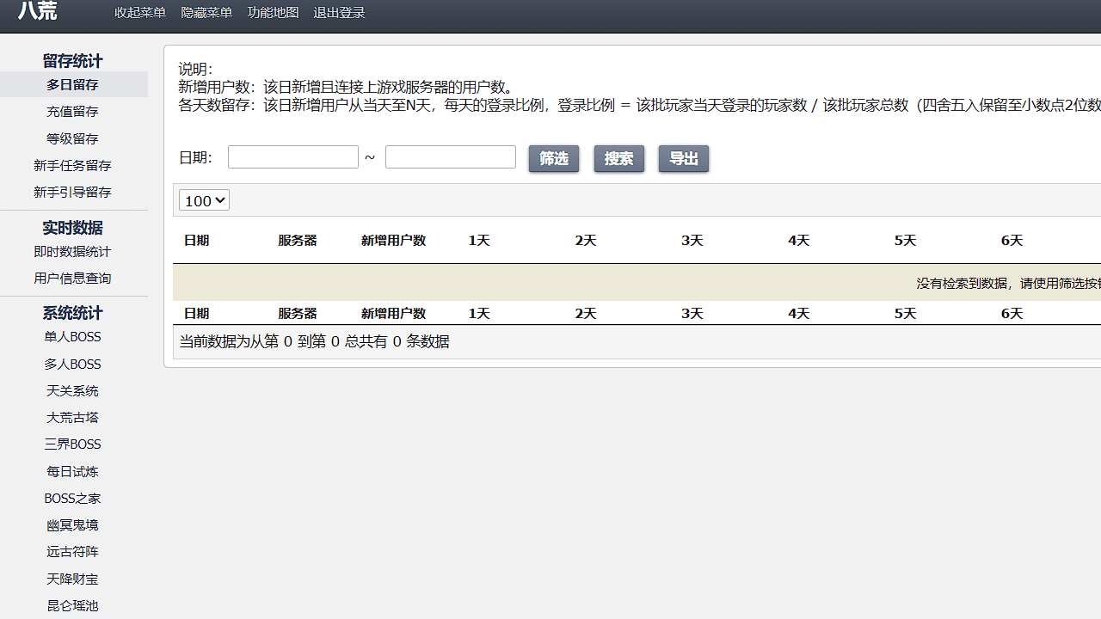The image size is (1101, 619).
Task: Select 收起菜单 in the top bar
Action: tap(140, 12)
